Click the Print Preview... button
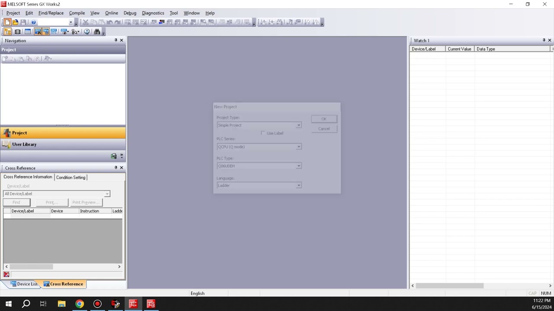This screenshot has width=554, height=311. pos(86,203)
